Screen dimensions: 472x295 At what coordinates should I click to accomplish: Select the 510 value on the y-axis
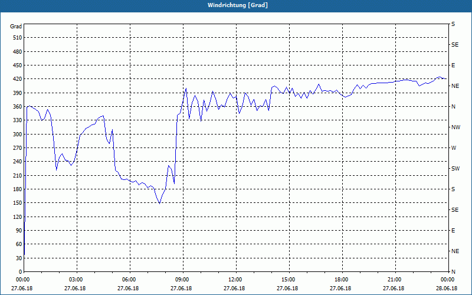click(18, 38)
